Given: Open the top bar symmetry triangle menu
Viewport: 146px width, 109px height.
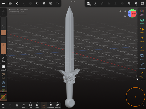Looking at the screenshot, I should click(x=109, y=4).
